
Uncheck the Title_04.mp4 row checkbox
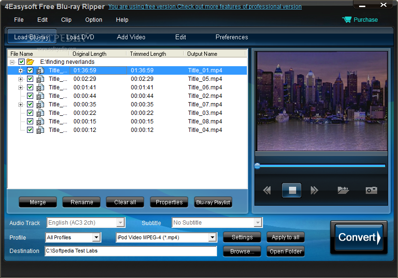tap(30, 130)
